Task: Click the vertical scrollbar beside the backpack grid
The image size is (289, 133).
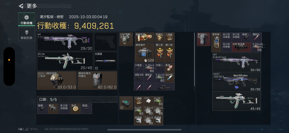Action: click(194, 62)
